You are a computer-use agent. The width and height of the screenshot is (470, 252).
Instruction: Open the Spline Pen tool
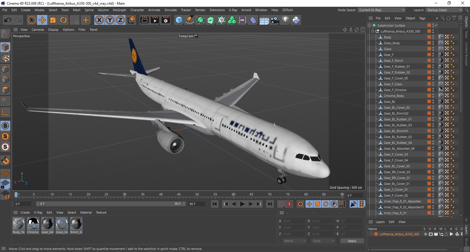[190, 20]
